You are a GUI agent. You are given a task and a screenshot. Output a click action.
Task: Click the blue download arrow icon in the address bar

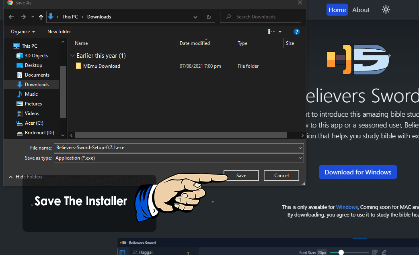(x=51, y=16)
